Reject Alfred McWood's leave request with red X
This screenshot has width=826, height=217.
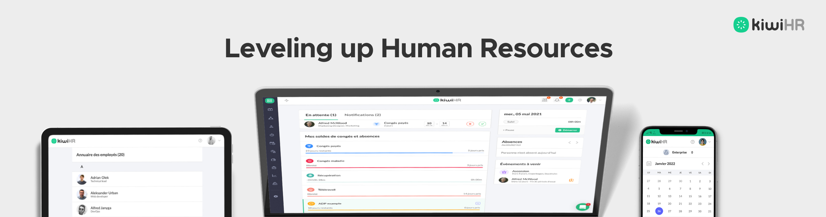470,124
